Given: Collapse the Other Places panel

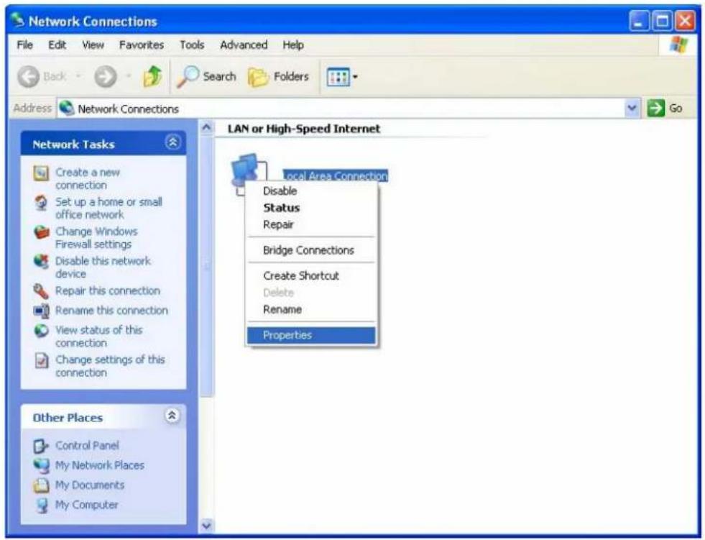Looking at the screenshot, I should click(x=172, y=416).
